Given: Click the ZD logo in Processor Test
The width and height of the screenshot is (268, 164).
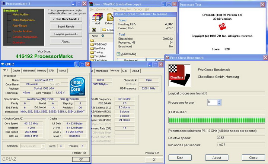Looking at the screenshot, I should (222, 27).
